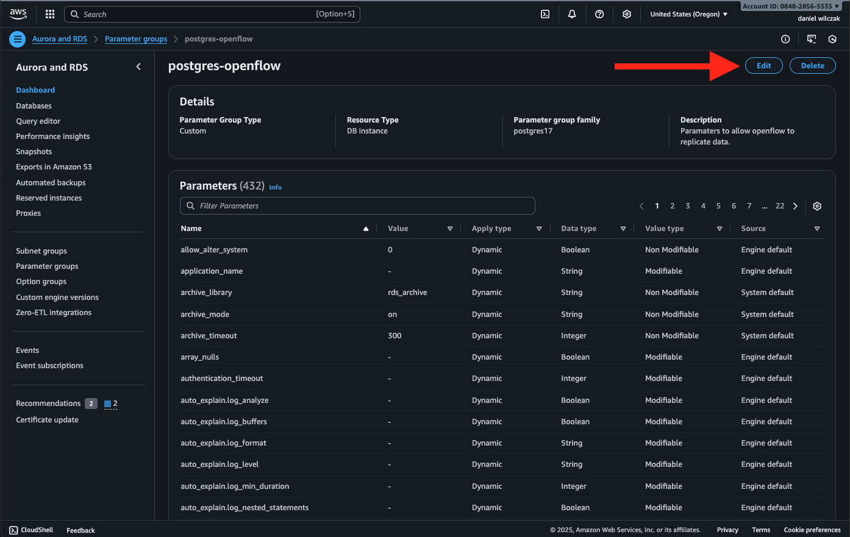This screenshot has width=850, height=537.
Task: Open the Value column filter dropdown
Action: pos(450,229)
